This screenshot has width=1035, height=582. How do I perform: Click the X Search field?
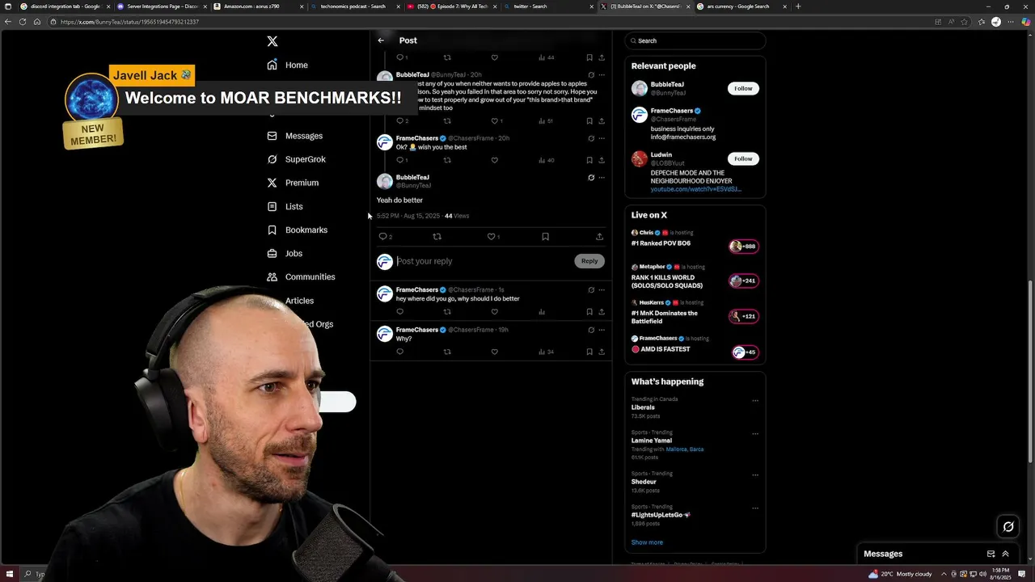click(x=695, y=40)
